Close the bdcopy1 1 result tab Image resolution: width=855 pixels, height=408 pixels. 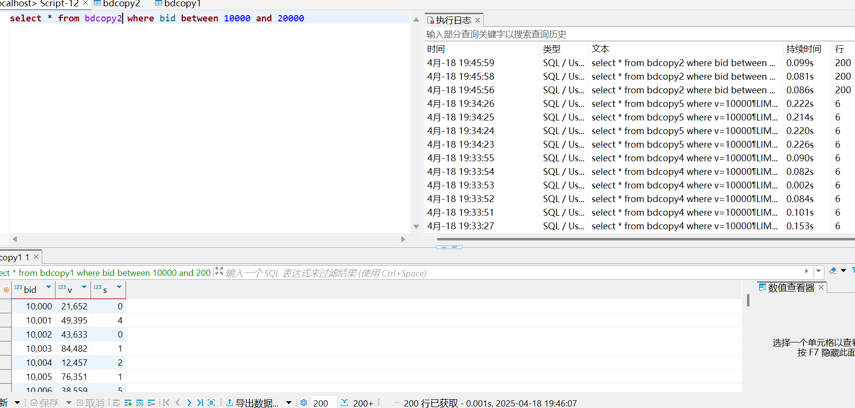pos(36,257)
